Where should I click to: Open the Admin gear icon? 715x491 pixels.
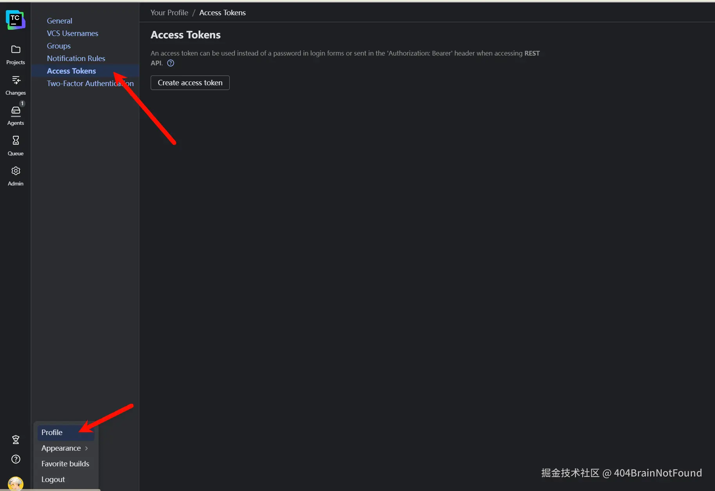pyautogui.click(x=16, y=171)
